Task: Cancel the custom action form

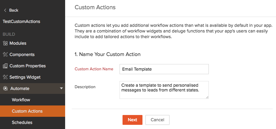Action: click(x=157, y=120)
